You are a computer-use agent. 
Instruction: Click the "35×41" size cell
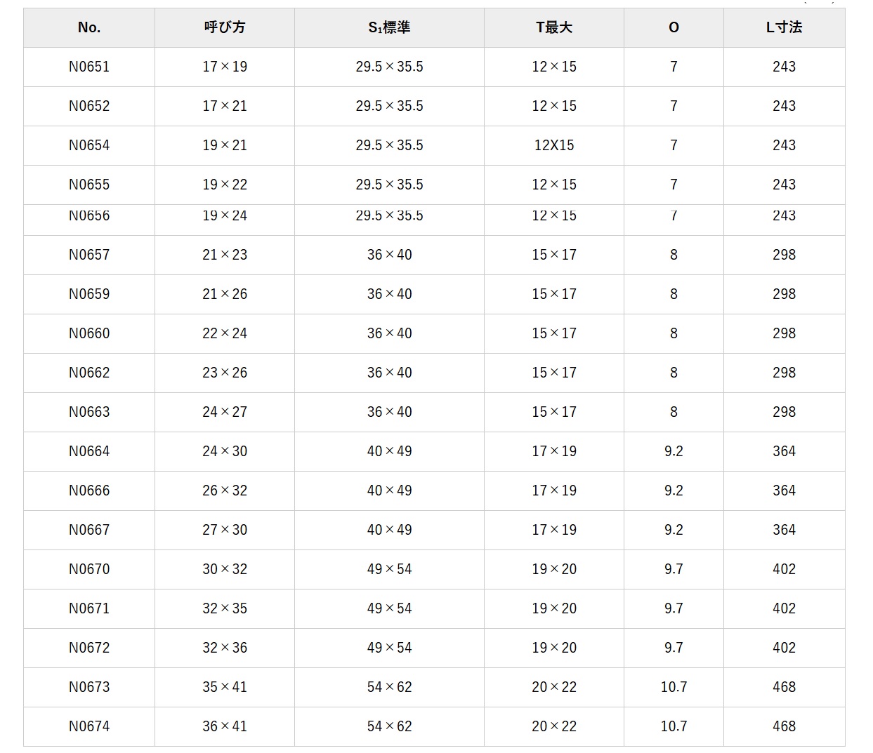(225, 687)
